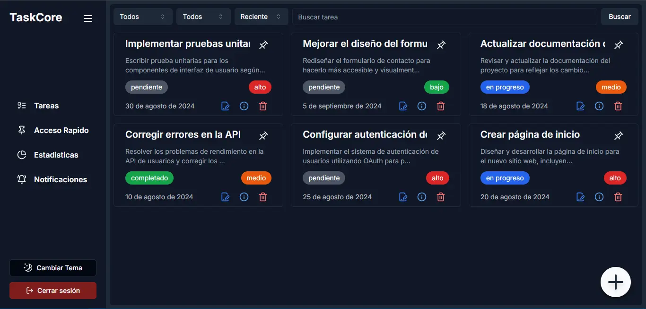The image size is (646, 309).
Task: Click Cerrar sesión to log out
Action: [x=52, y=290]
